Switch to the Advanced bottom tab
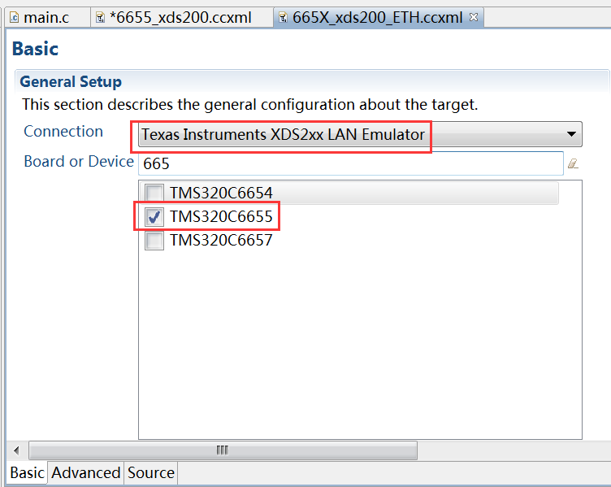The image size is (611, 487). pos(86,473)
